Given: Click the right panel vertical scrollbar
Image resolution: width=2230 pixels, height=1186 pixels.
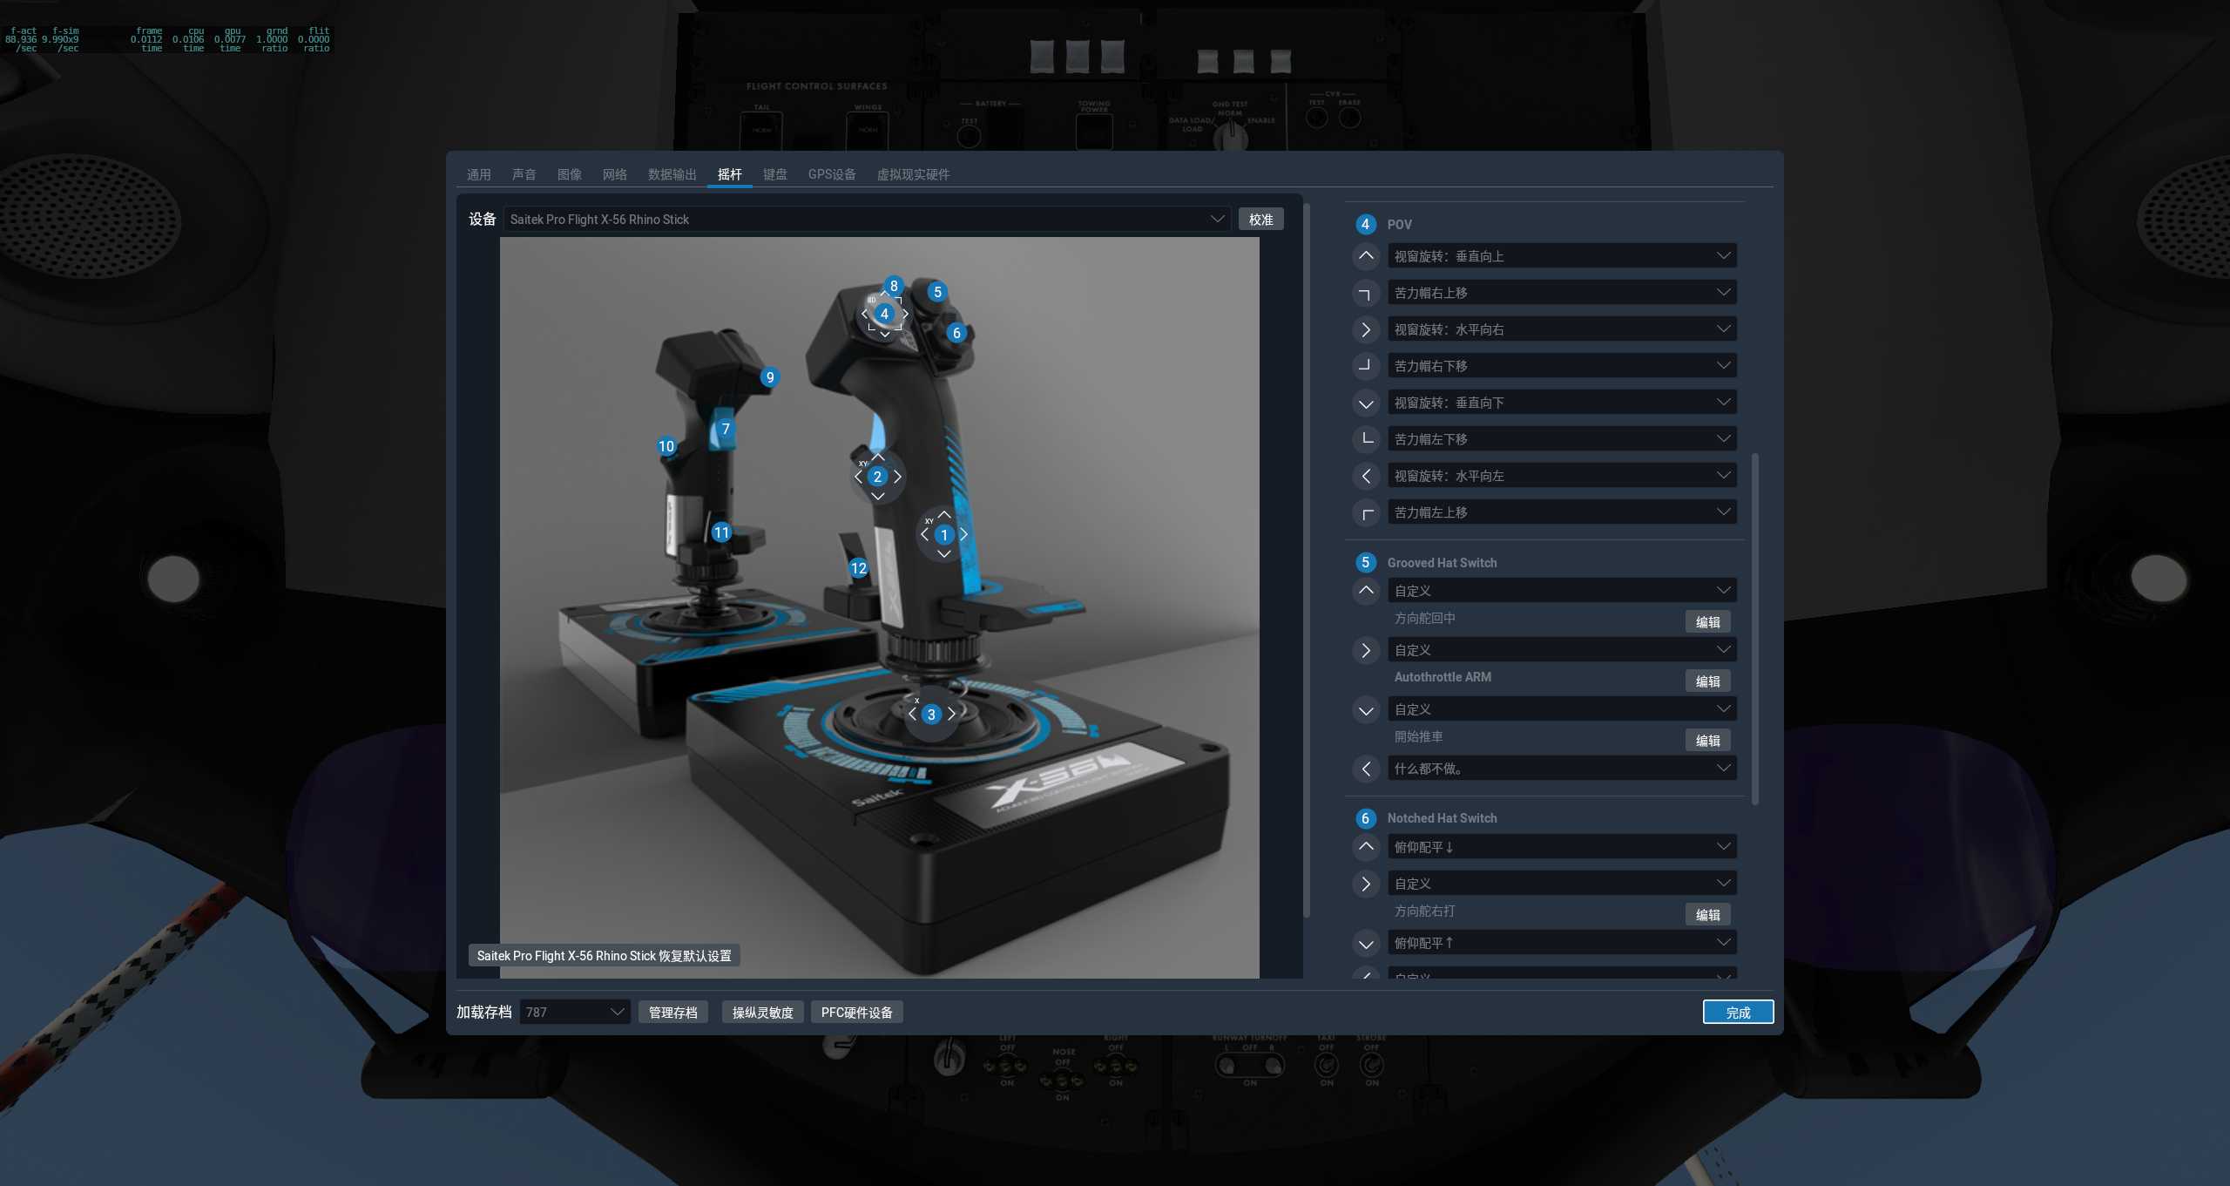Looking at the screenshot, I should (1755, 628).
